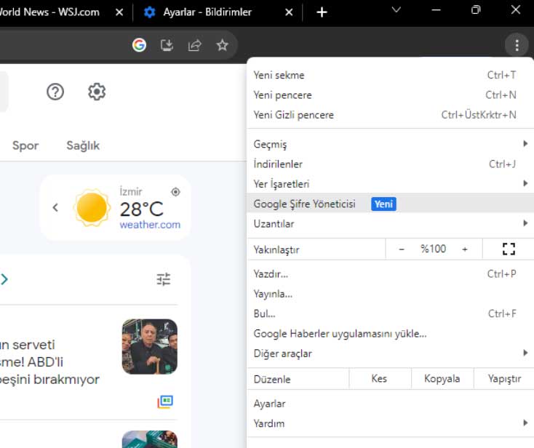Close the Ayarlar - Bildirimler tab
Viewport: 534px width, 448px height.
coord(289,12)
